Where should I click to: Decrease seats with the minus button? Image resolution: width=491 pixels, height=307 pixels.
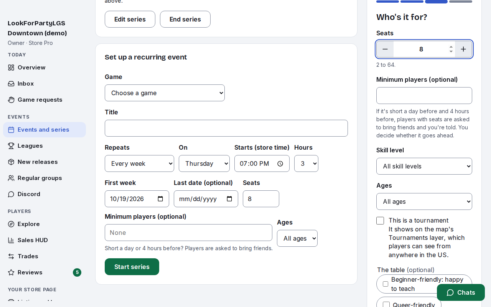(385, 49)
